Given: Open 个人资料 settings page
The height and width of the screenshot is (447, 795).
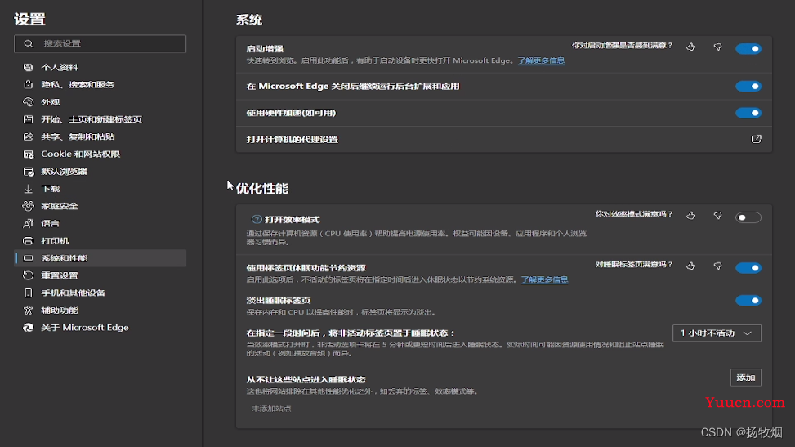Looking at the screenshot, I should click(100, 67).
